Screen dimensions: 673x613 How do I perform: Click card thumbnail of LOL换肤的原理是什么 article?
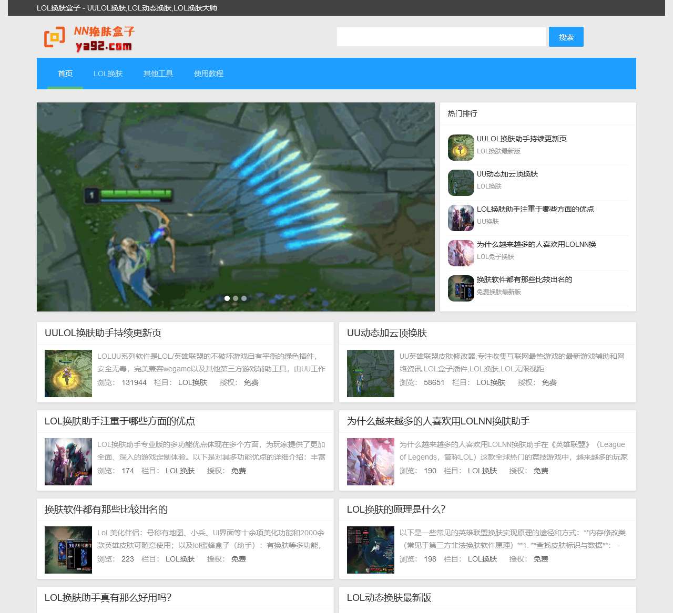pyautogui.click(x=371, y=550)
